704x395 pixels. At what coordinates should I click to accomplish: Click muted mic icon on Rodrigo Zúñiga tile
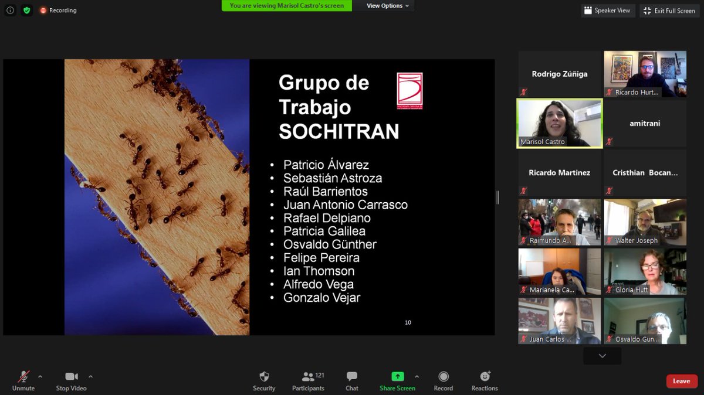click(x=523, y=92)
